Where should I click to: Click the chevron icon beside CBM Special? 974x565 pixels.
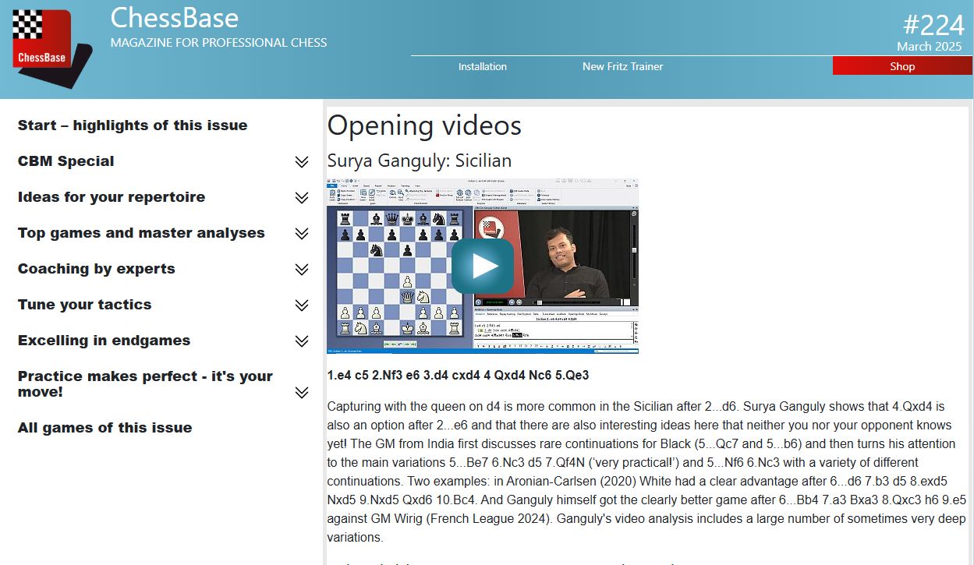[x=301, y=161]
